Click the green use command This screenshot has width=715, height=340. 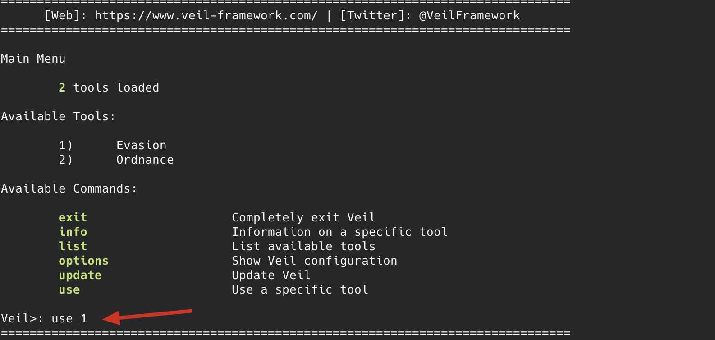(69, 289)
